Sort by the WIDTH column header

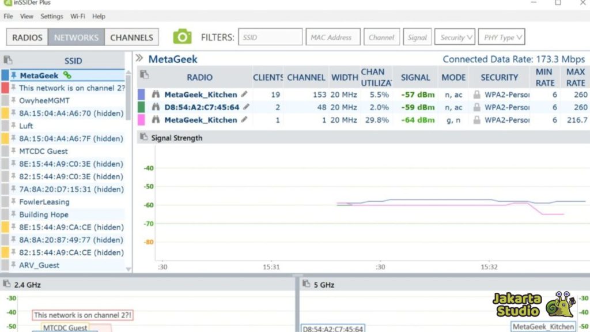point(345,77)
